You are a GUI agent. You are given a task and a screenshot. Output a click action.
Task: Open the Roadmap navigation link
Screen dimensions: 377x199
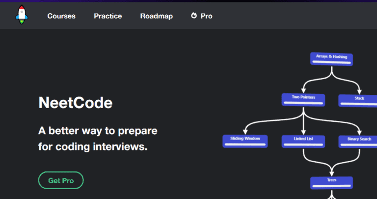(x=156, y=16)
